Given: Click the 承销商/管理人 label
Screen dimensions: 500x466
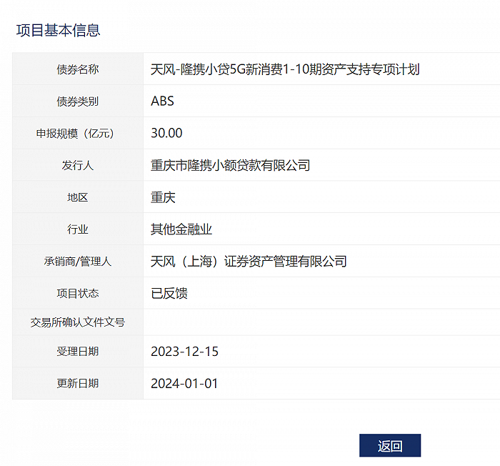Looking at the screenshot, I should click(78, 261).
